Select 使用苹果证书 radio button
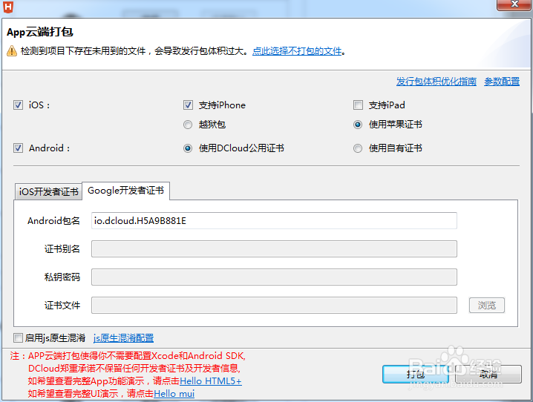Image resolution: width=533 pixels, height=402 pixels. 358,125
